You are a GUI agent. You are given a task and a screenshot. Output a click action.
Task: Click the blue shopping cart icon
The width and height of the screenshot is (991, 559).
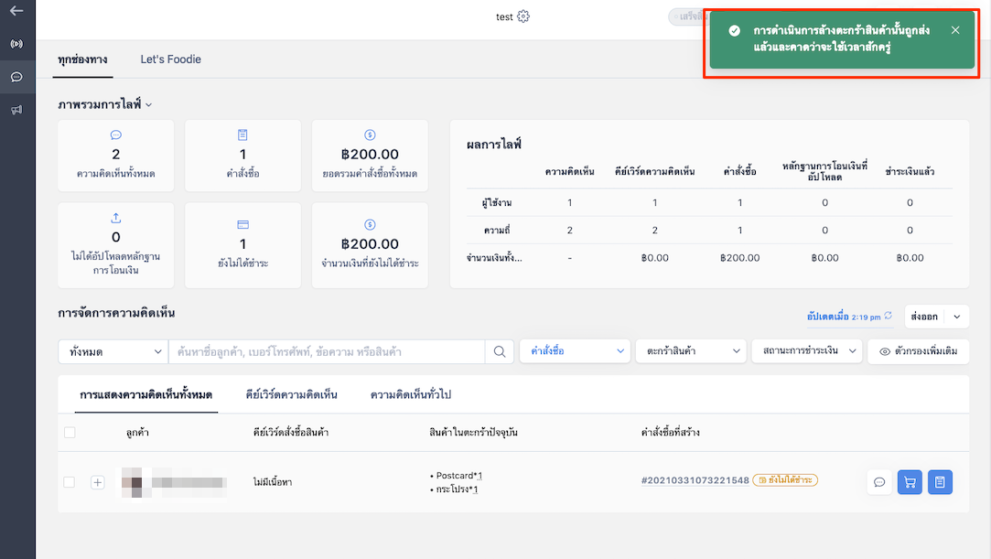(x=910, y=482)
